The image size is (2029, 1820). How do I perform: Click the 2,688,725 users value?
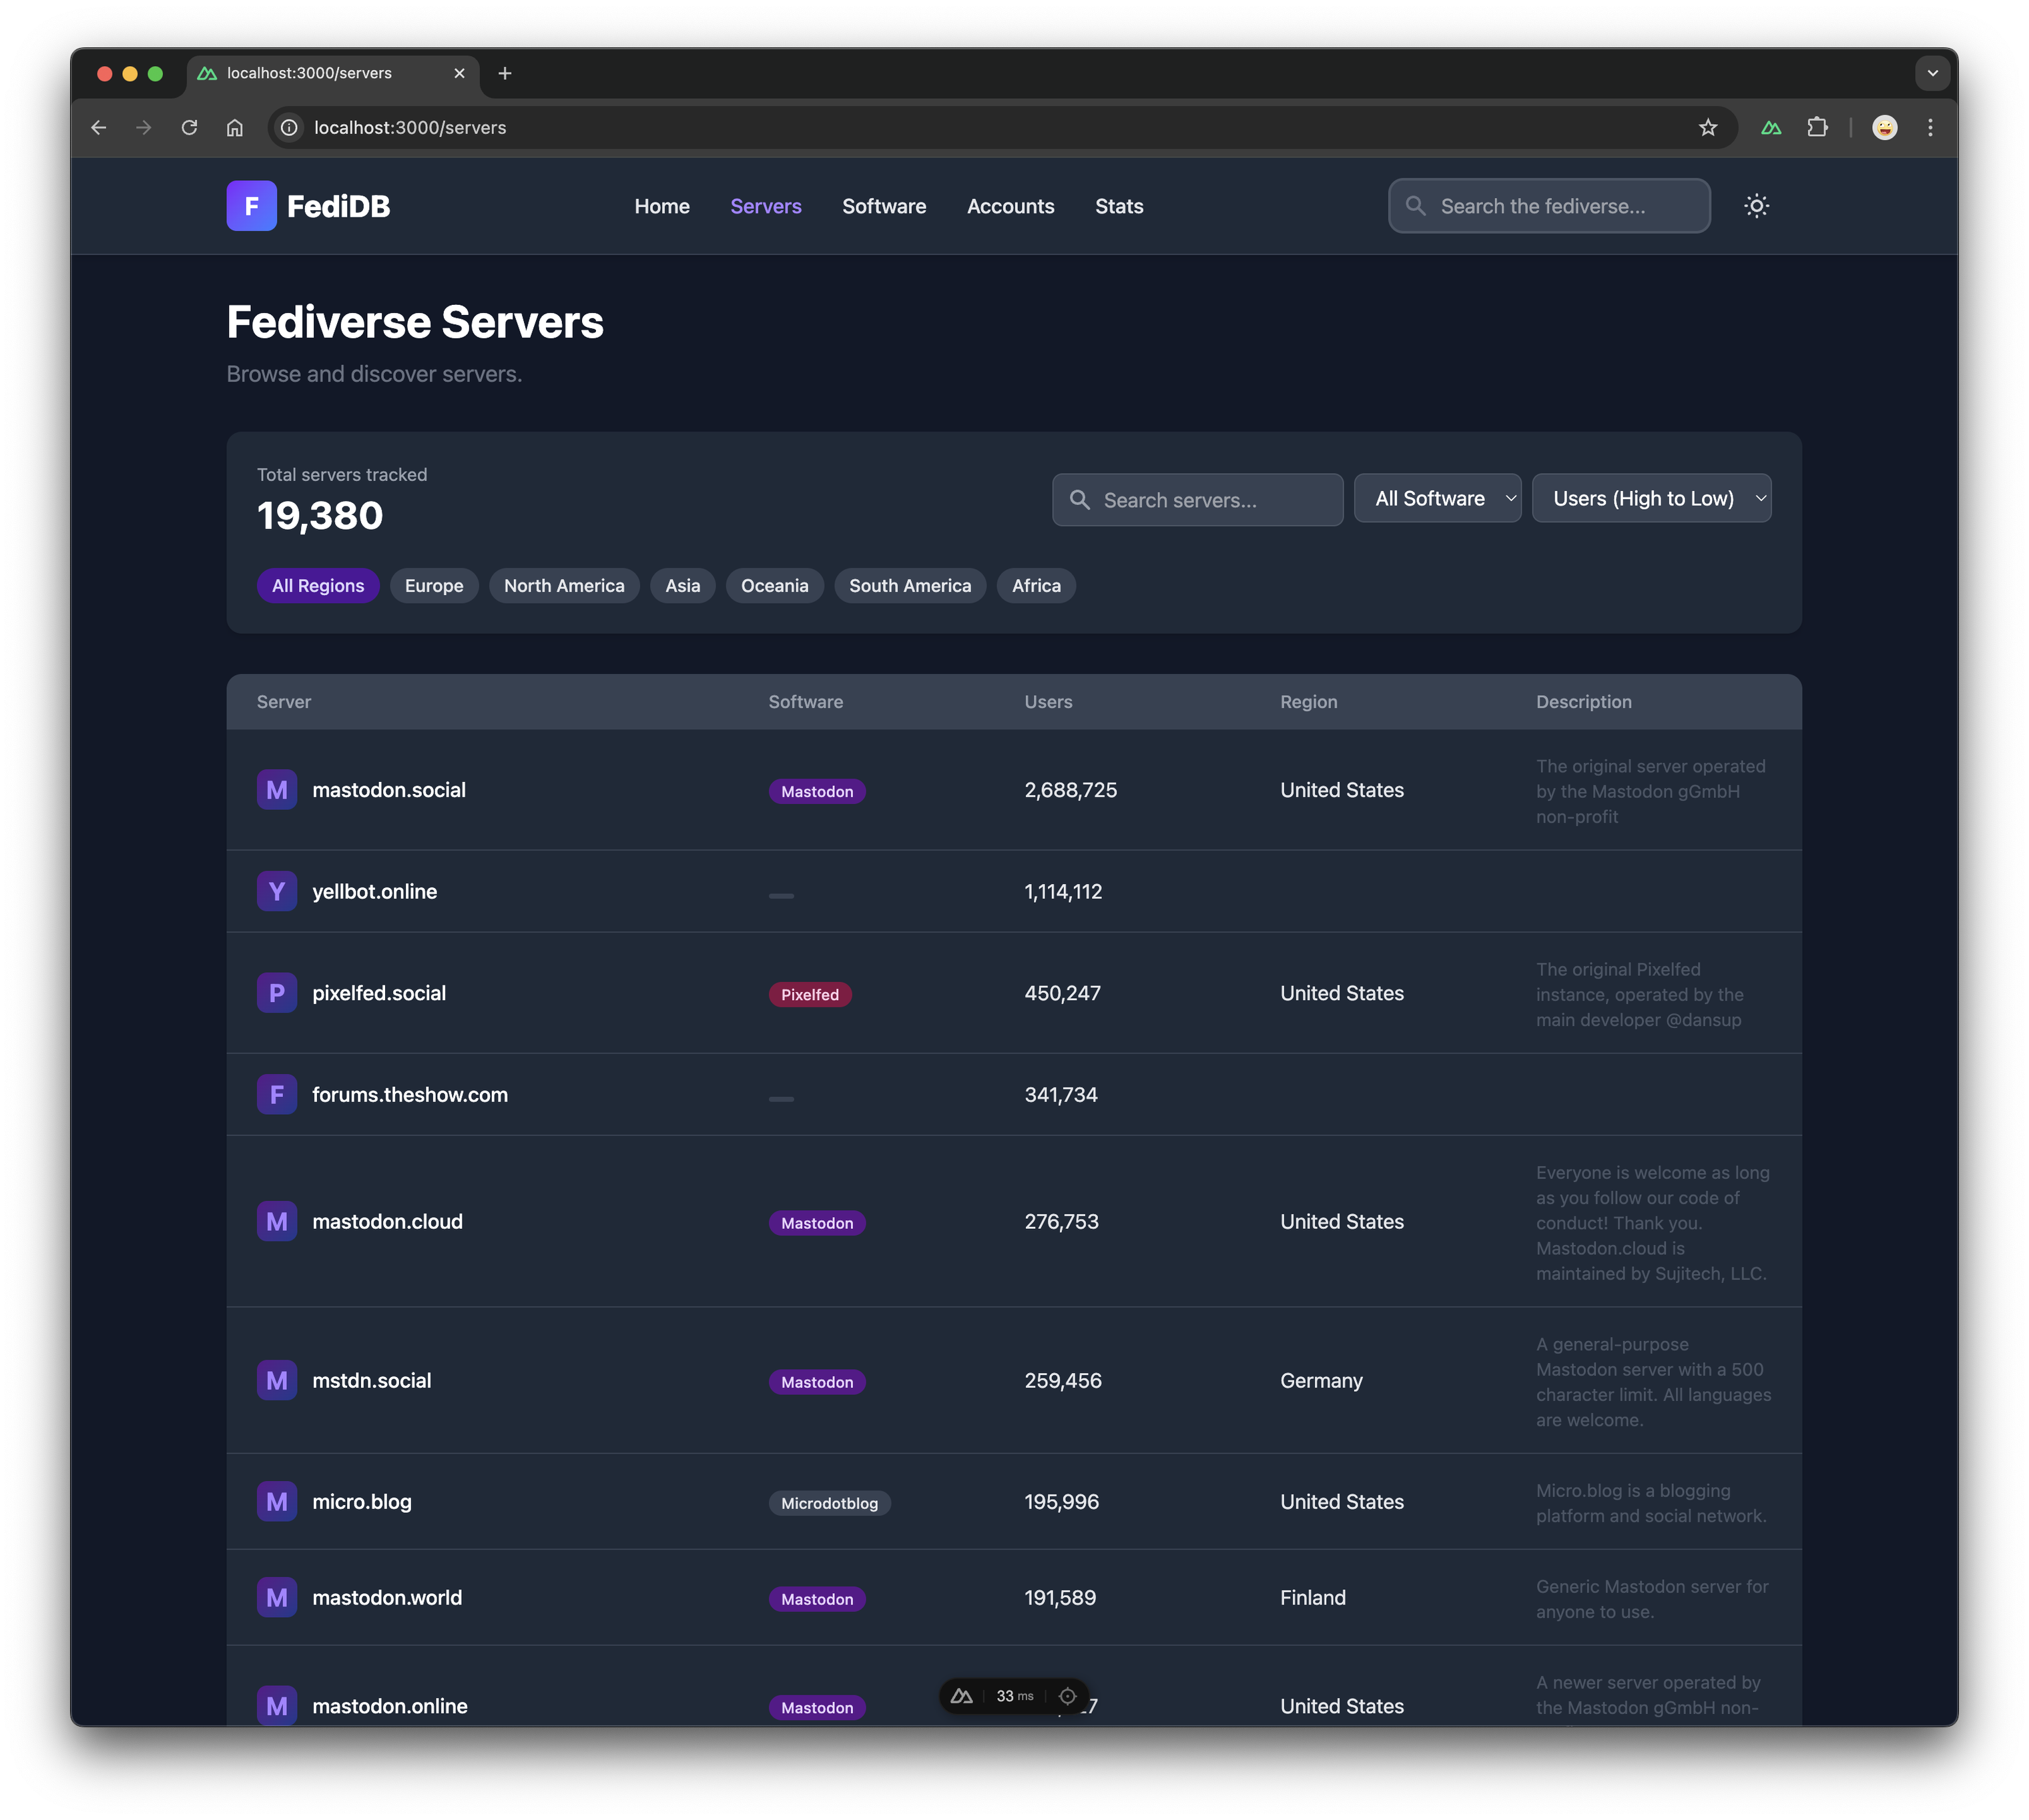tap(1071, 790)
